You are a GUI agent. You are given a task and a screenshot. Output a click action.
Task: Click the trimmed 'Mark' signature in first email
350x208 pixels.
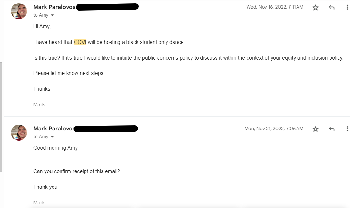pyautogui.click(x=39, y=104)
